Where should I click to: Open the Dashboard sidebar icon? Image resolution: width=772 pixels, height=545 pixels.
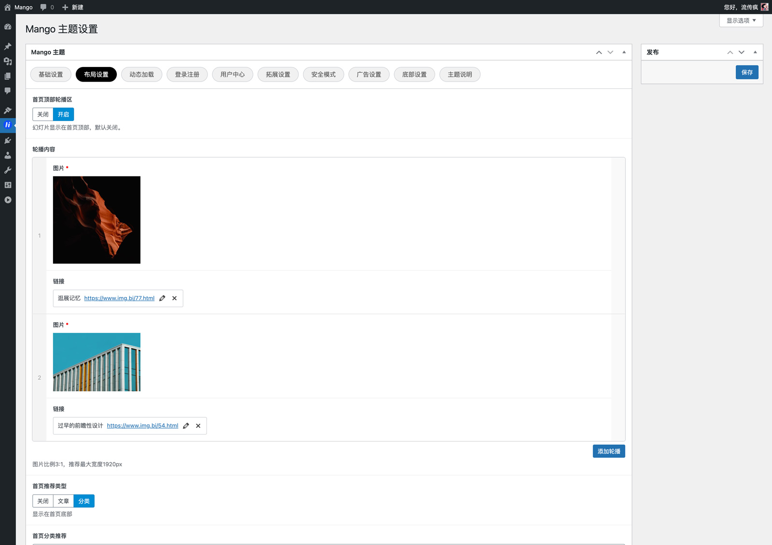[x=8, y=27]
